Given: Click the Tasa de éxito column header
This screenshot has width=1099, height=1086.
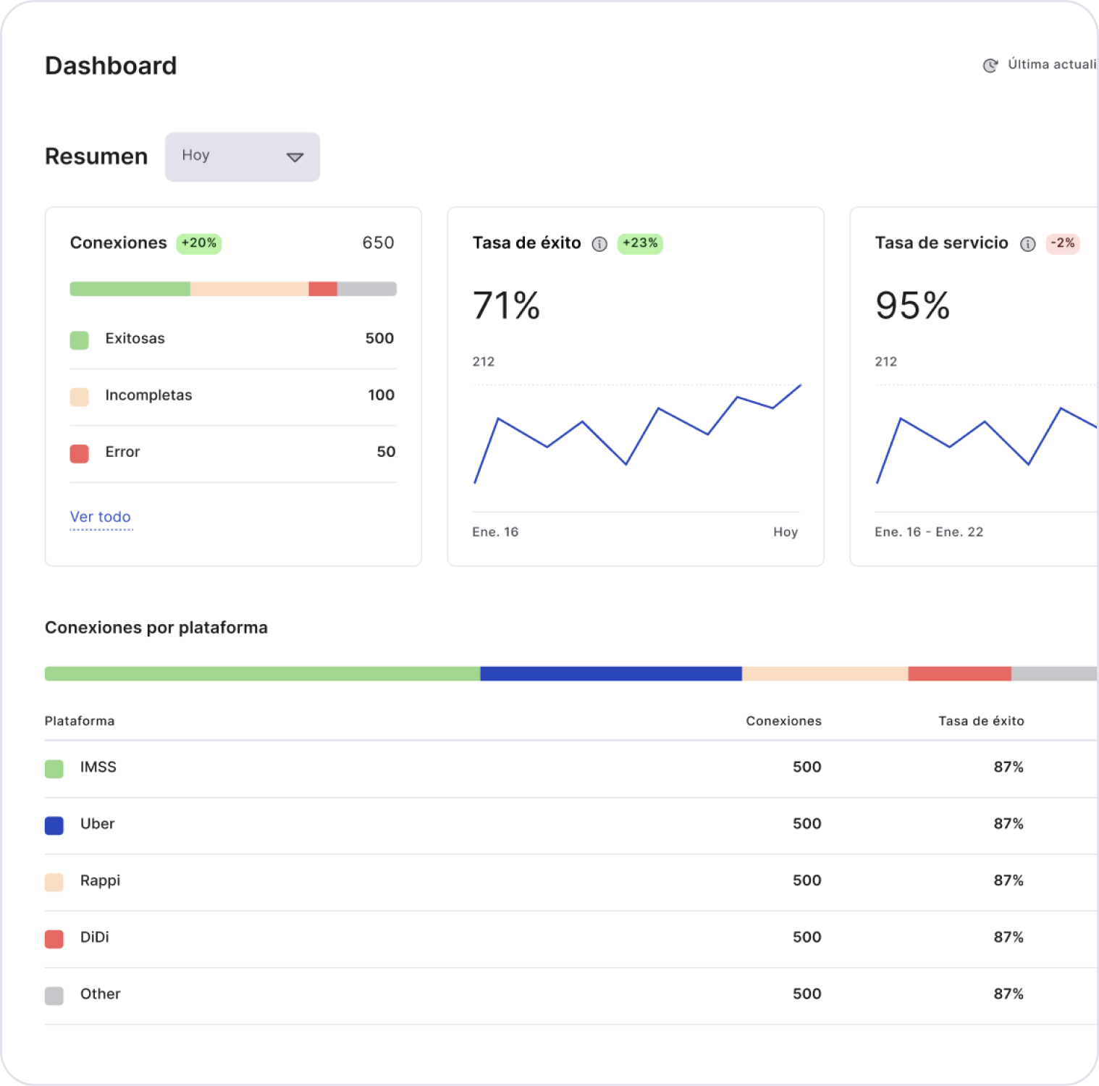Looking at the screenshot, I should [x=982, y=721].
